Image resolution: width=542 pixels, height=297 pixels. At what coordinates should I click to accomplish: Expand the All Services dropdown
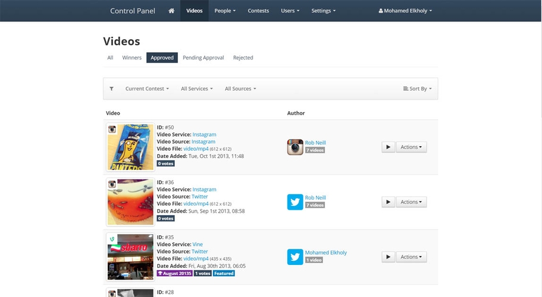point(196,89)
